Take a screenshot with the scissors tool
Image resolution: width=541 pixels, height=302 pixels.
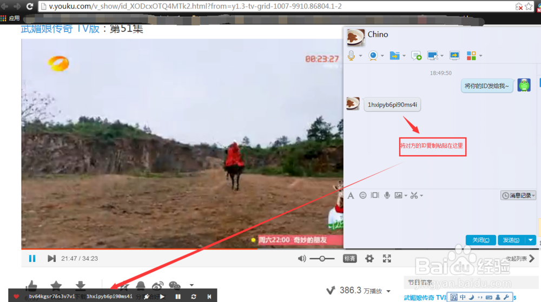pos(414,195)
